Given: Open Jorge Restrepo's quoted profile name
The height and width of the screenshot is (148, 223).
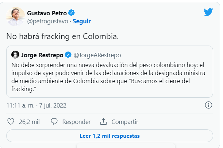Looking at the screenshot, I should tap(42, 55).
